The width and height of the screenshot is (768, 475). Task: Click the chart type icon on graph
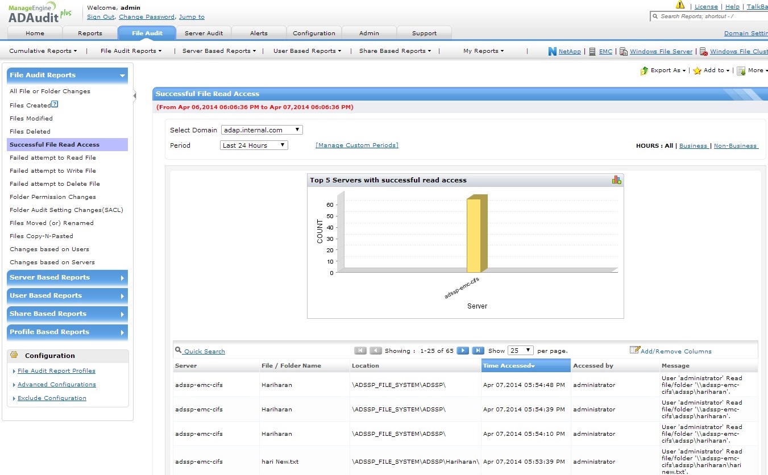point(616,180)
